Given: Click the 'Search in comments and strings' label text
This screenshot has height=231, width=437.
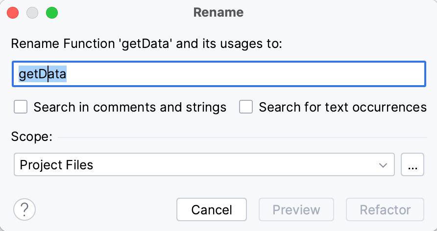Looking at the screenshot, I should [130, 107].
